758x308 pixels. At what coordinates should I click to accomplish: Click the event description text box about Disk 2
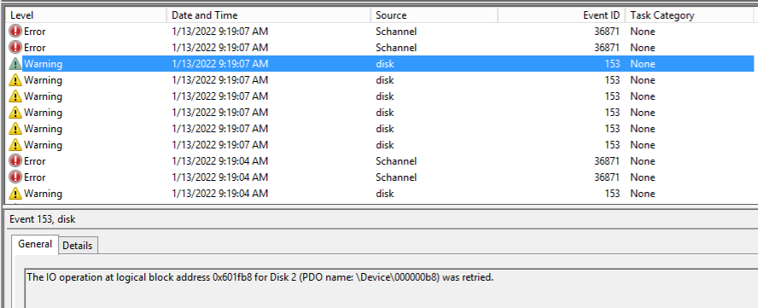point(391,288)
